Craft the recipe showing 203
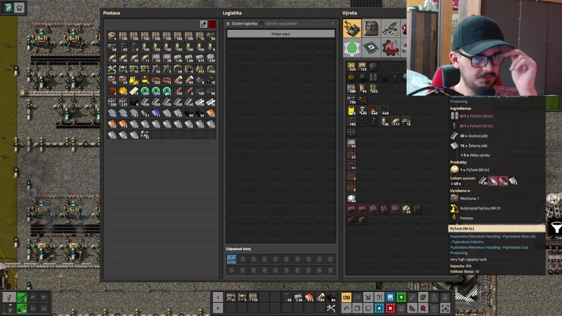The width and height of the screenshot is (562, 316). coord(373,89)
